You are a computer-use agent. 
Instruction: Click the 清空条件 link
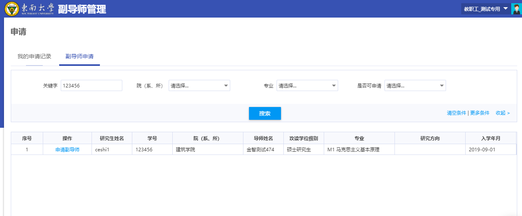(x=456, y=113)
